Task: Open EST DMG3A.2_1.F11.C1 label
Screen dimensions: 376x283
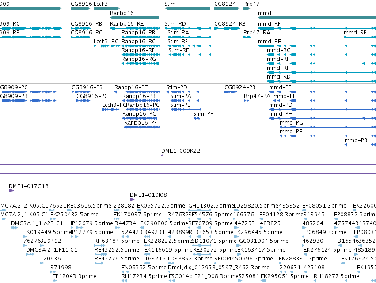Action: point(52,250)
